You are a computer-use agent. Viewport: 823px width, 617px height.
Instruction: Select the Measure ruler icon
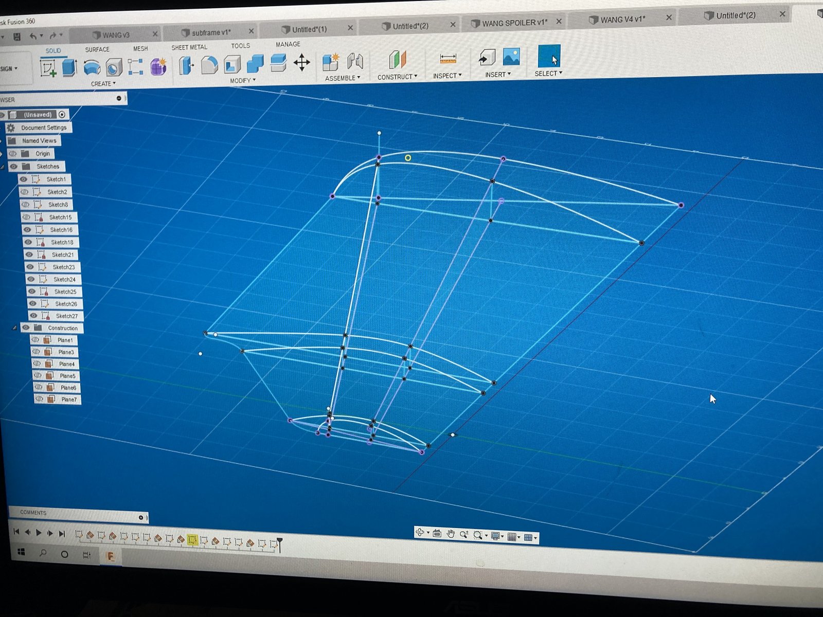click(448, 59)
